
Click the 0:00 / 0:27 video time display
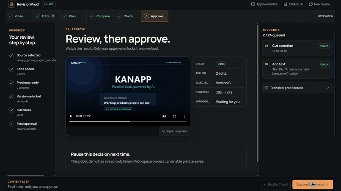(83, 116)
